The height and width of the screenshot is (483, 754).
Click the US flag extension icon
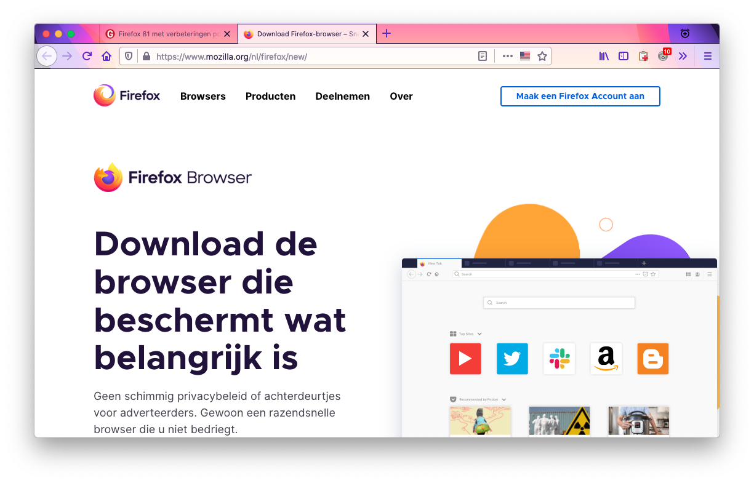[x=525, y=56]
